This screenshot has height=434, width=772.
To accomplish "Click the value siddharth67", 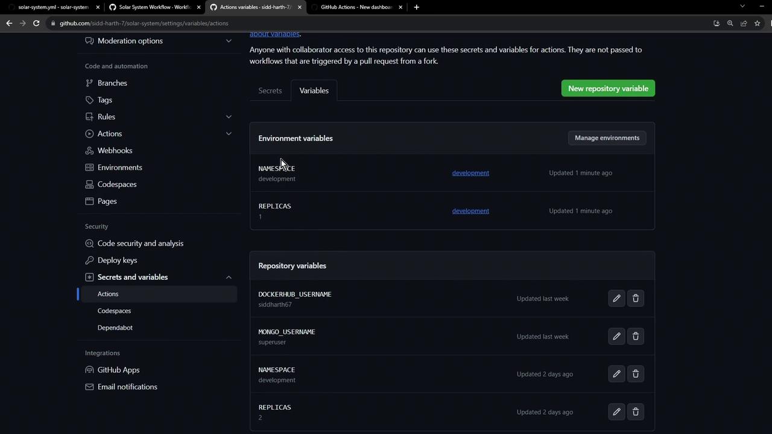I will pos(275,305).
